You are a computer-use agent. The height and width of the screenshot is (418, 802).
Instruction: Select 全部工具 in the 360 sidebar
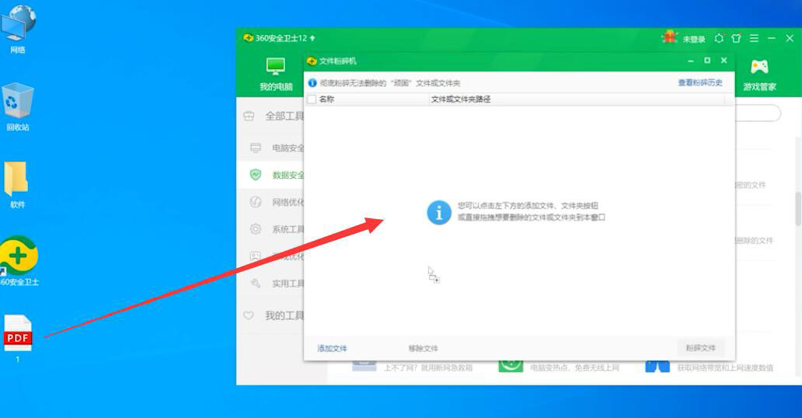pyautogui.click(x=284, y=116)
